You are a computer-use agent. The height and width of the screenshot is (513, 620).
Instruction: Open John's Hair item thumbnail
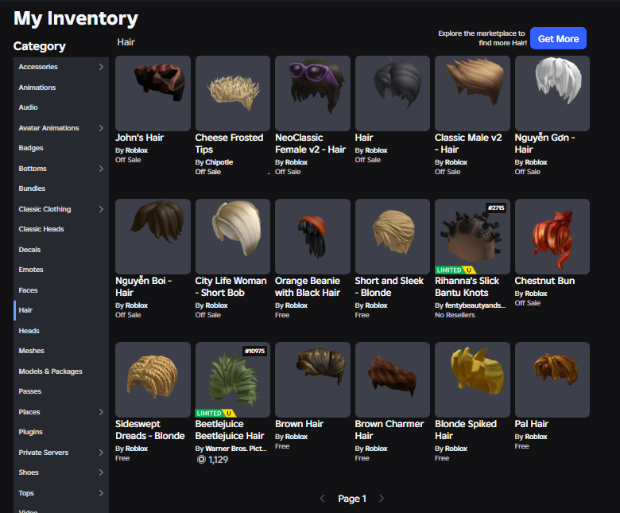pyautogui.click(x=153, y=93)
